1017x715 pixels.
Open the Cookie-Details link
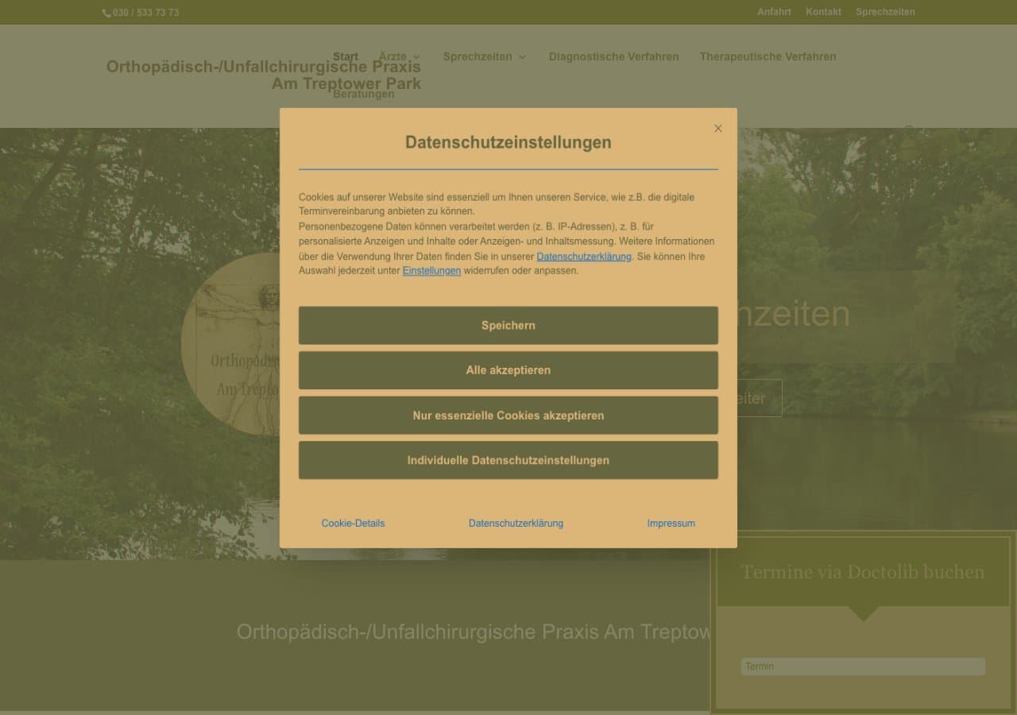coord(352,524)
